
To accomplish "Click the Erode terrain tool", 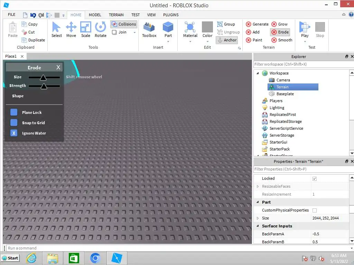I will [x=280, y=32].
